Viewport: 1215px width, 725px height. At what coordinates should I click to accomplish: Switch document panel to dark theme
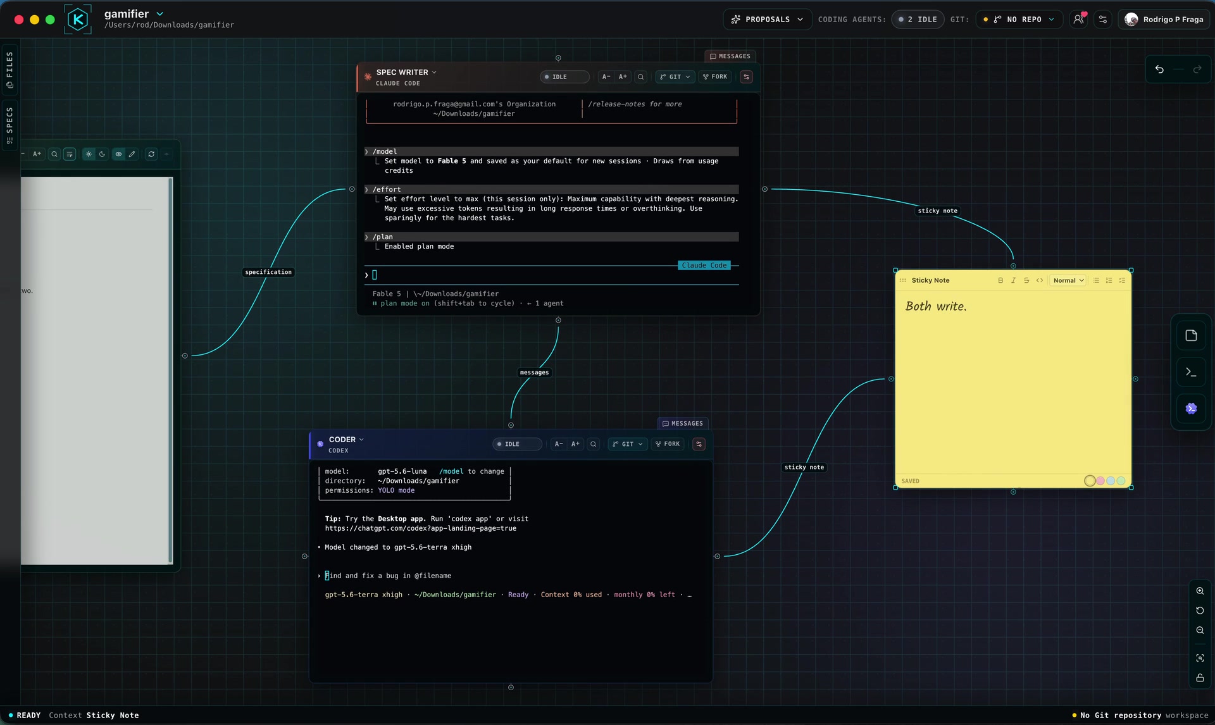click(x=102, y=154)
